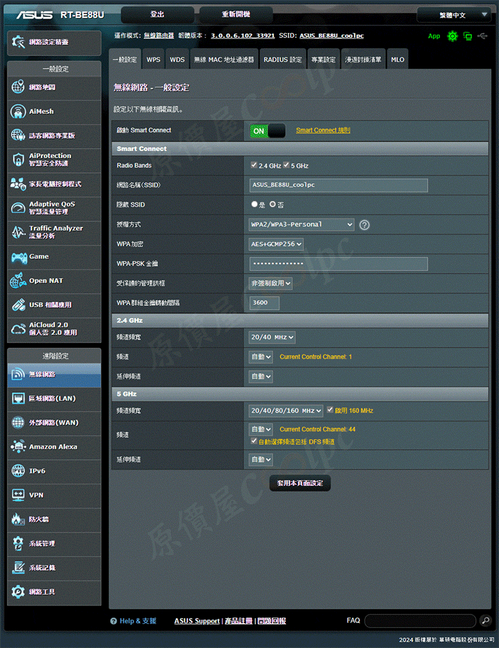Click the client devices status icon
Viewport: 499px width, 648px height.
point(468,36)
